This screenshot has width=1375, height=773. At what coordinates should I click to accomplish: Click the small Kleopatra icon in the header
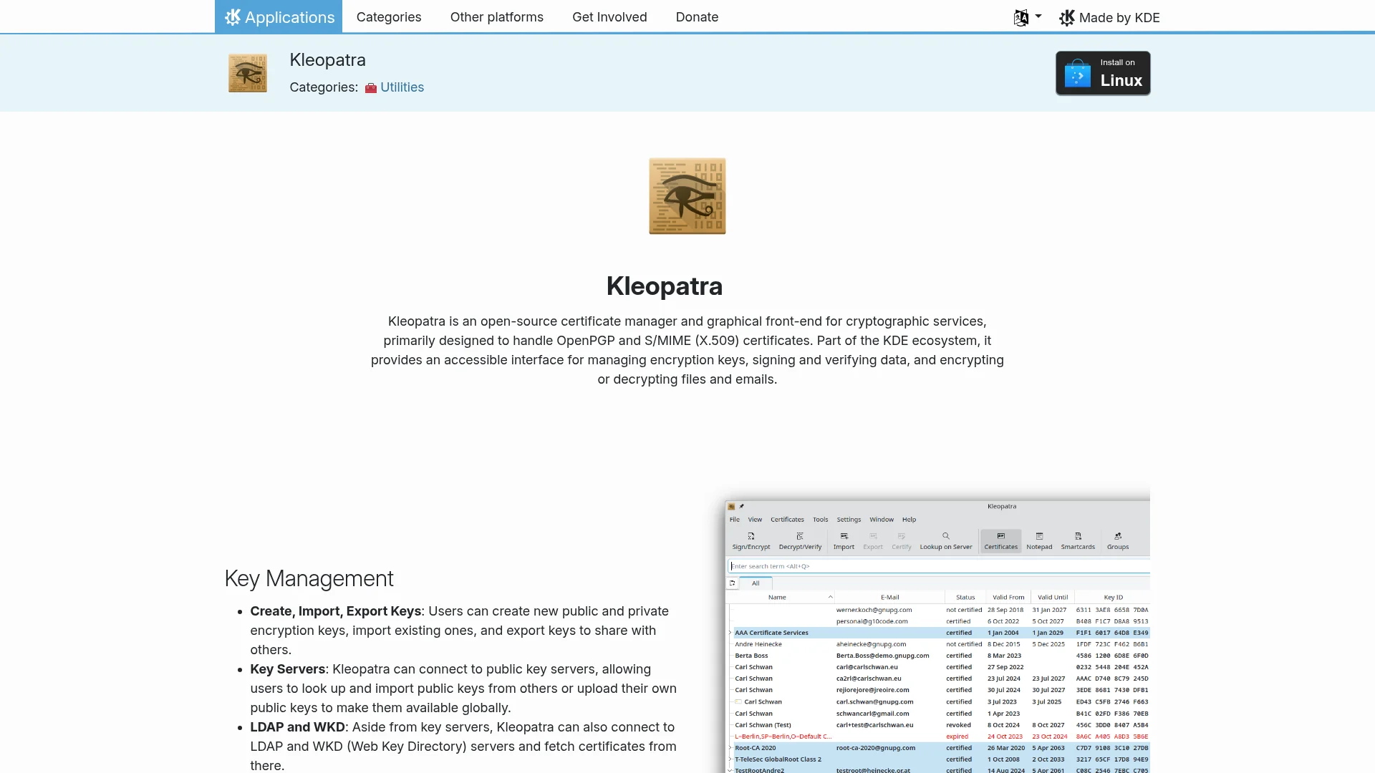(x=248, y=73)
